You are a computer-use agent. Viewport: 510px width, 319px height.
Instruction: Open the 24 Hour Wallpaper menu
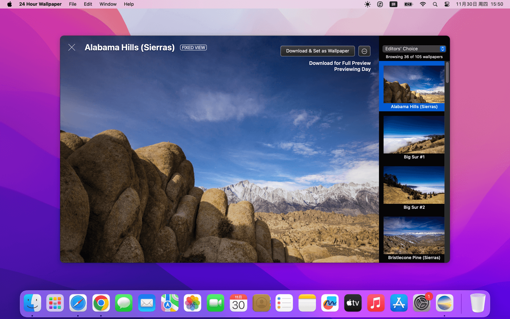click(40, 4)
